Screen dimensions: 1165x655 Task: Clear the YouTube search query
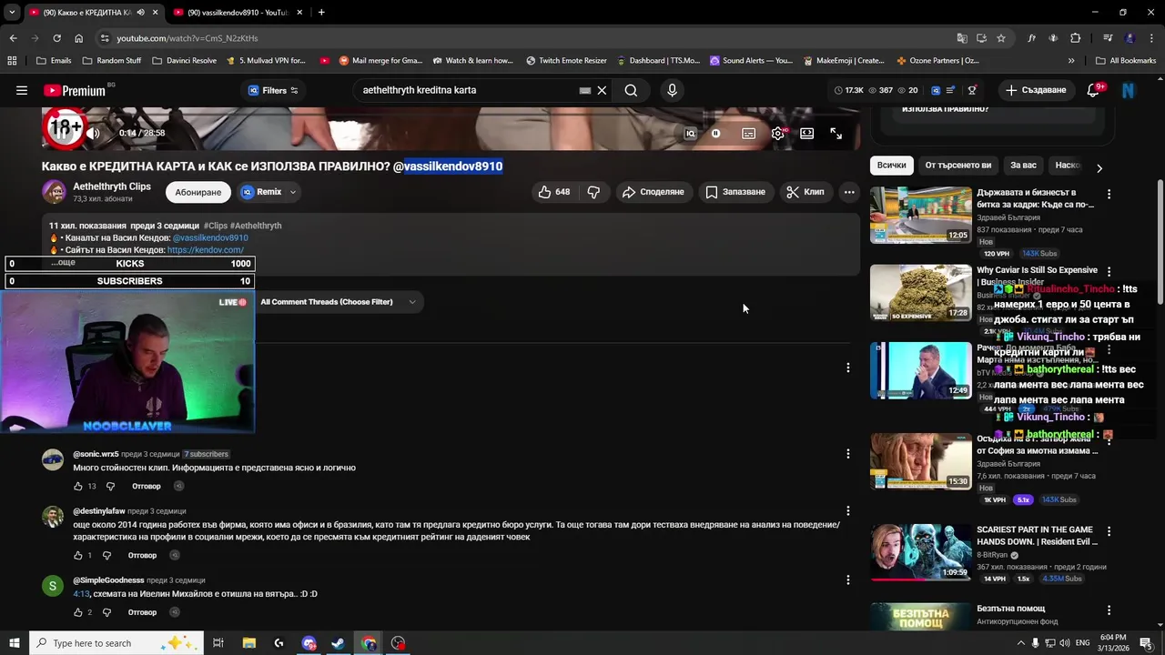602,90
